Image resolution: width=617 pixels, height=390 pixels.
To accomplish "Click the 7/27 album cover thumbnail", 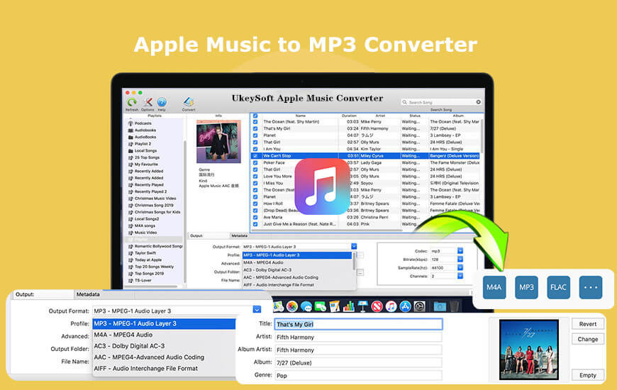I will pos(529,350).
